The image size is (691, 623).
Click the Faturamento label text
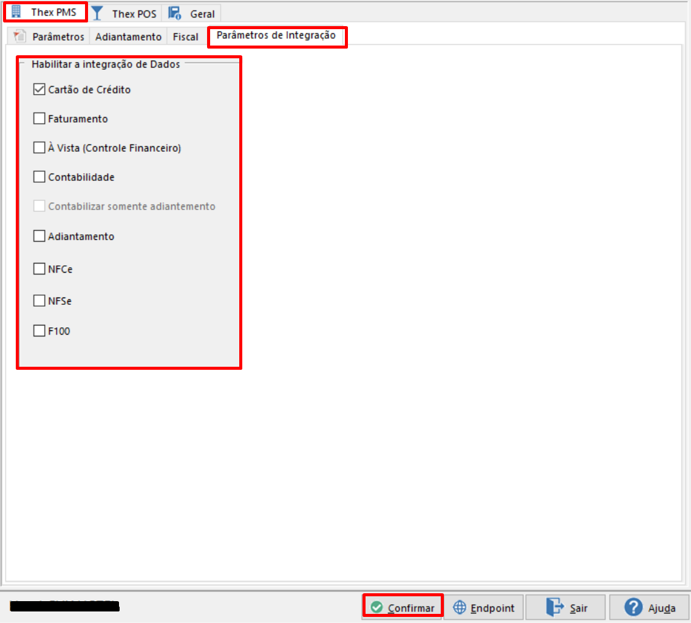coord(78,119)
